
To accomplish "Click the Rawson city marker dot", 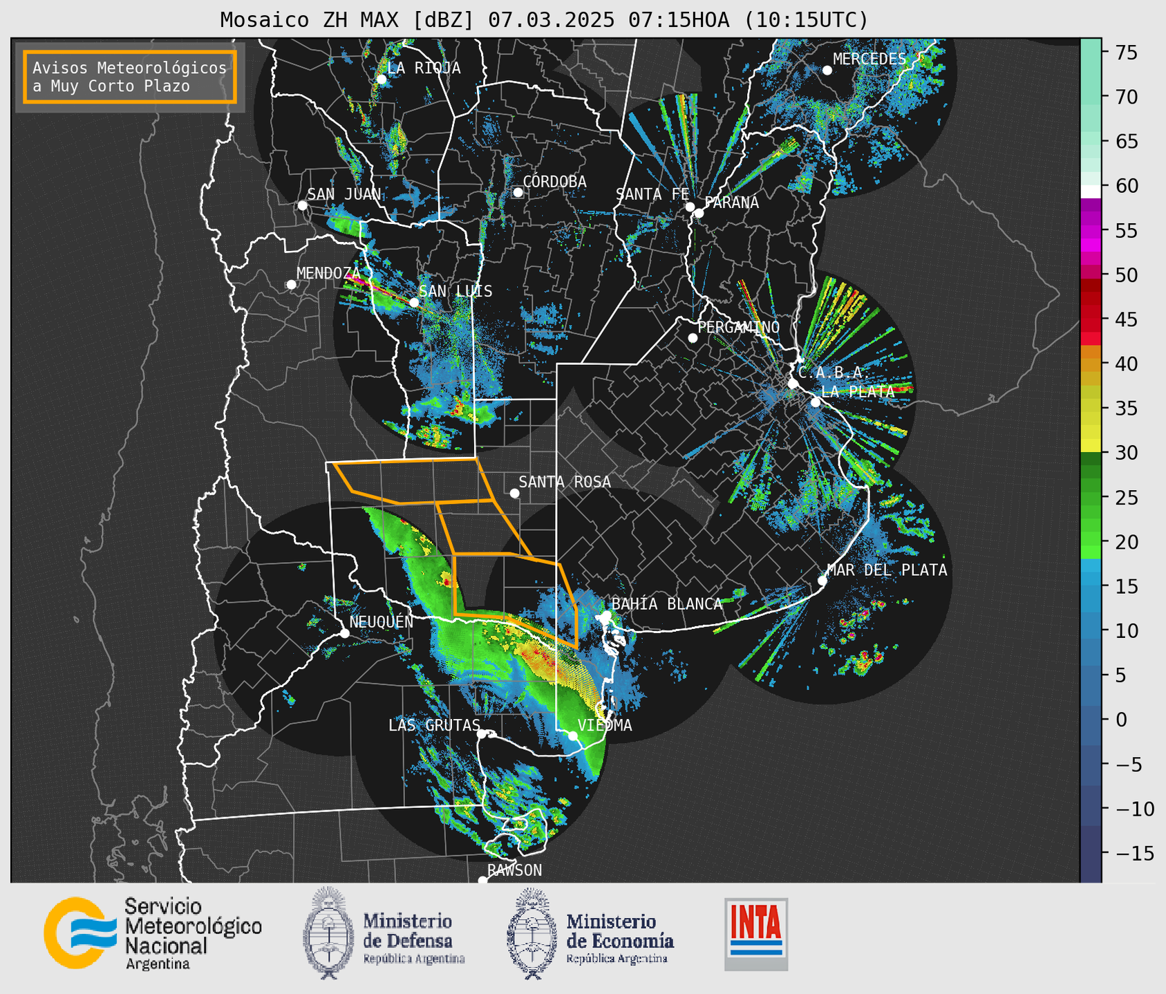I will click(x=482, y=880).
